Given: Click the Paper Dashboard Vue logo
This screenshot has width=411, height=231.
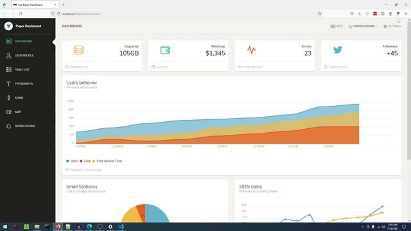Looking at the screenshot, I should (8, 26).
